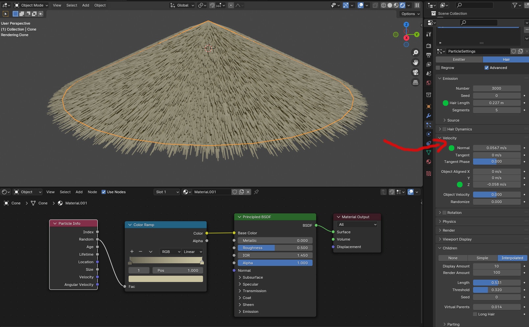The width and height of the screenshot is (529, 327).
Task: Uncheck the Advanced checkbox
Action: (486, 68)
